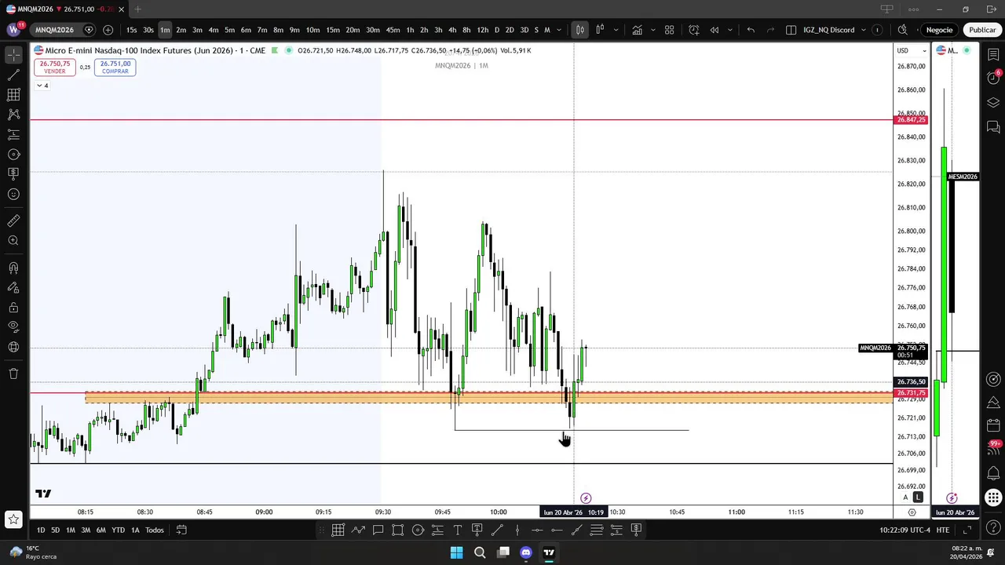
Task: Select the trend line drawing tool
Action: (x=13, y=75)
